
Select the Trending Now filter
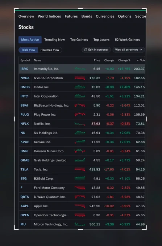pos(54,40)
